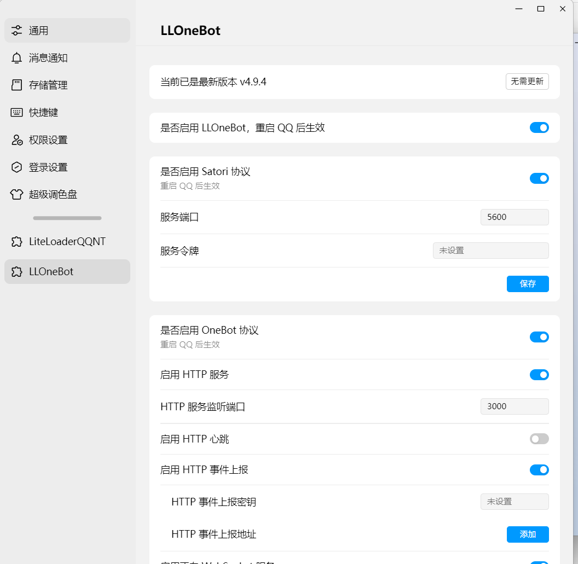Enable the 启用 HTTP 心跳 switch

coord(539,439)
